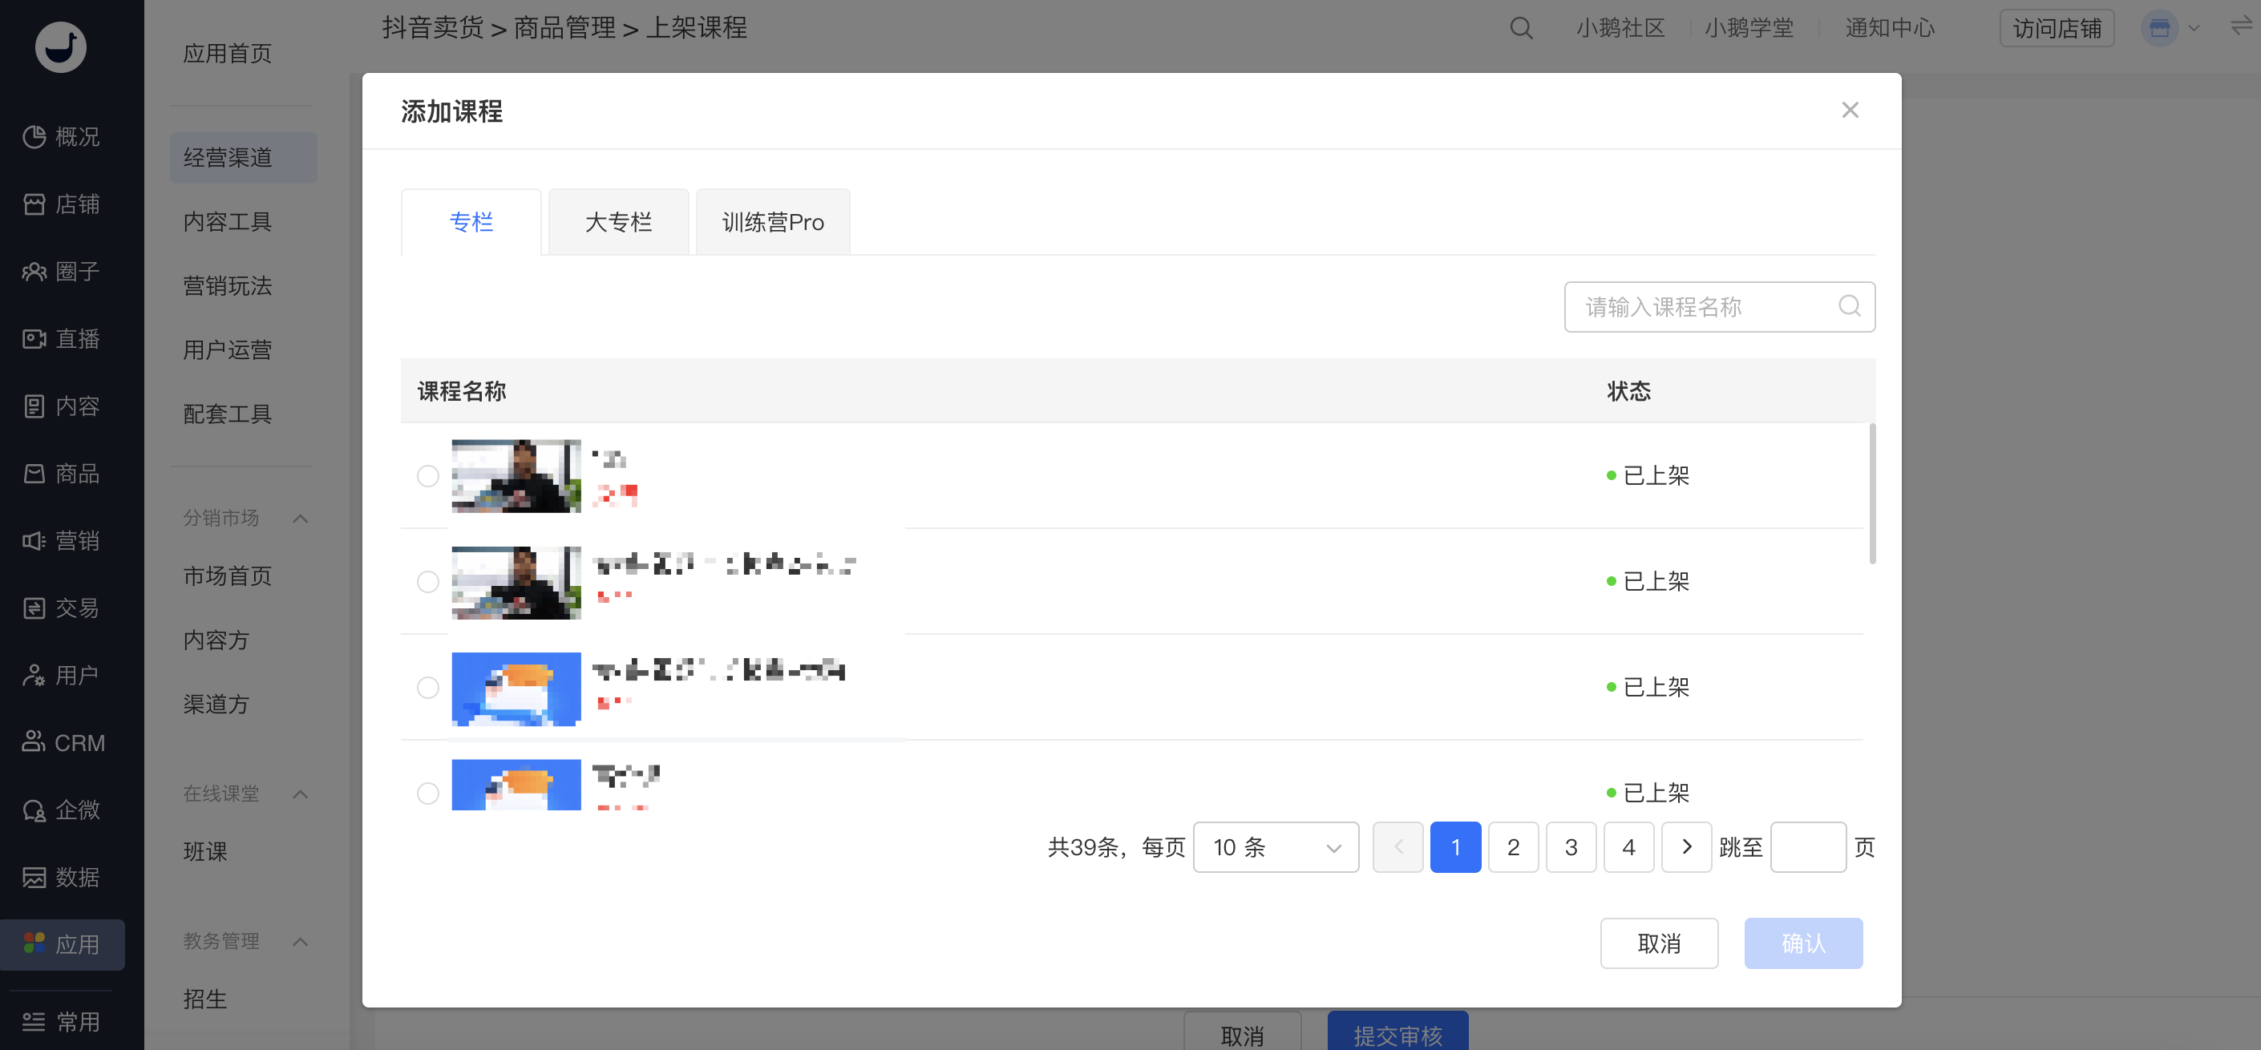Click search icon in course name field
The width and height of the screenshot is (2261, 1050).
pos(1850,306)
